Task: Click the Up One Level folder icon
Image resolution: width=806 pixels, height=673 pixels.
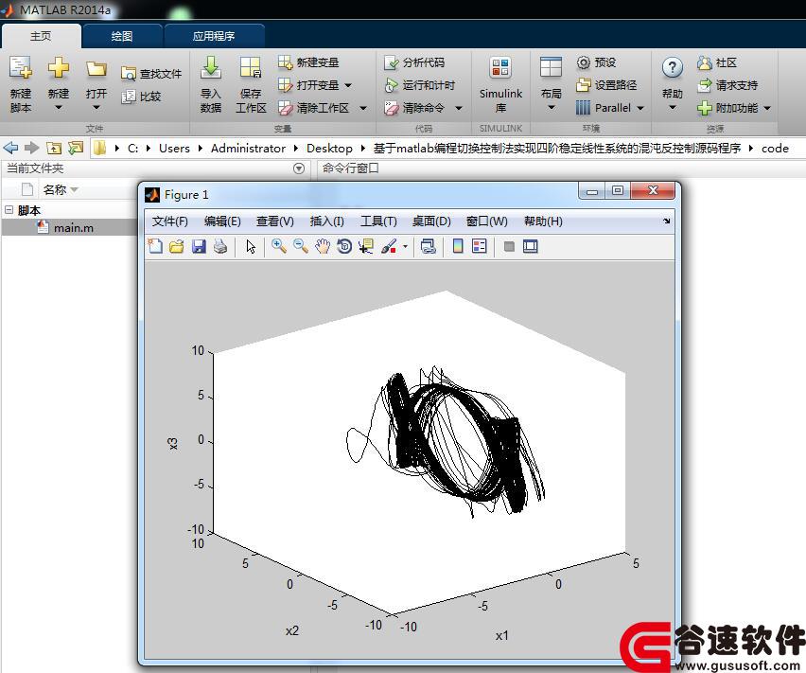Action: tap(54, 148)
